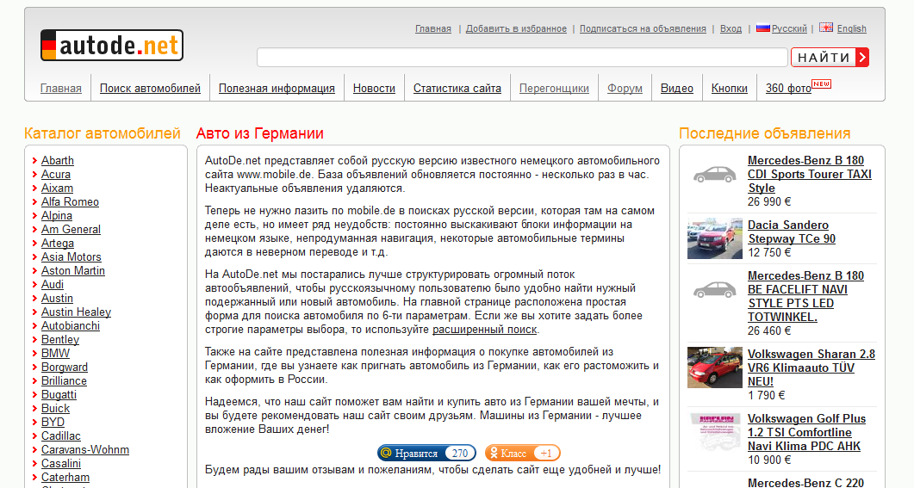Click the НАЙТИ search button
Image resolution: width=914 pixels, height=488 pixels.
click(x=830, y=57)
